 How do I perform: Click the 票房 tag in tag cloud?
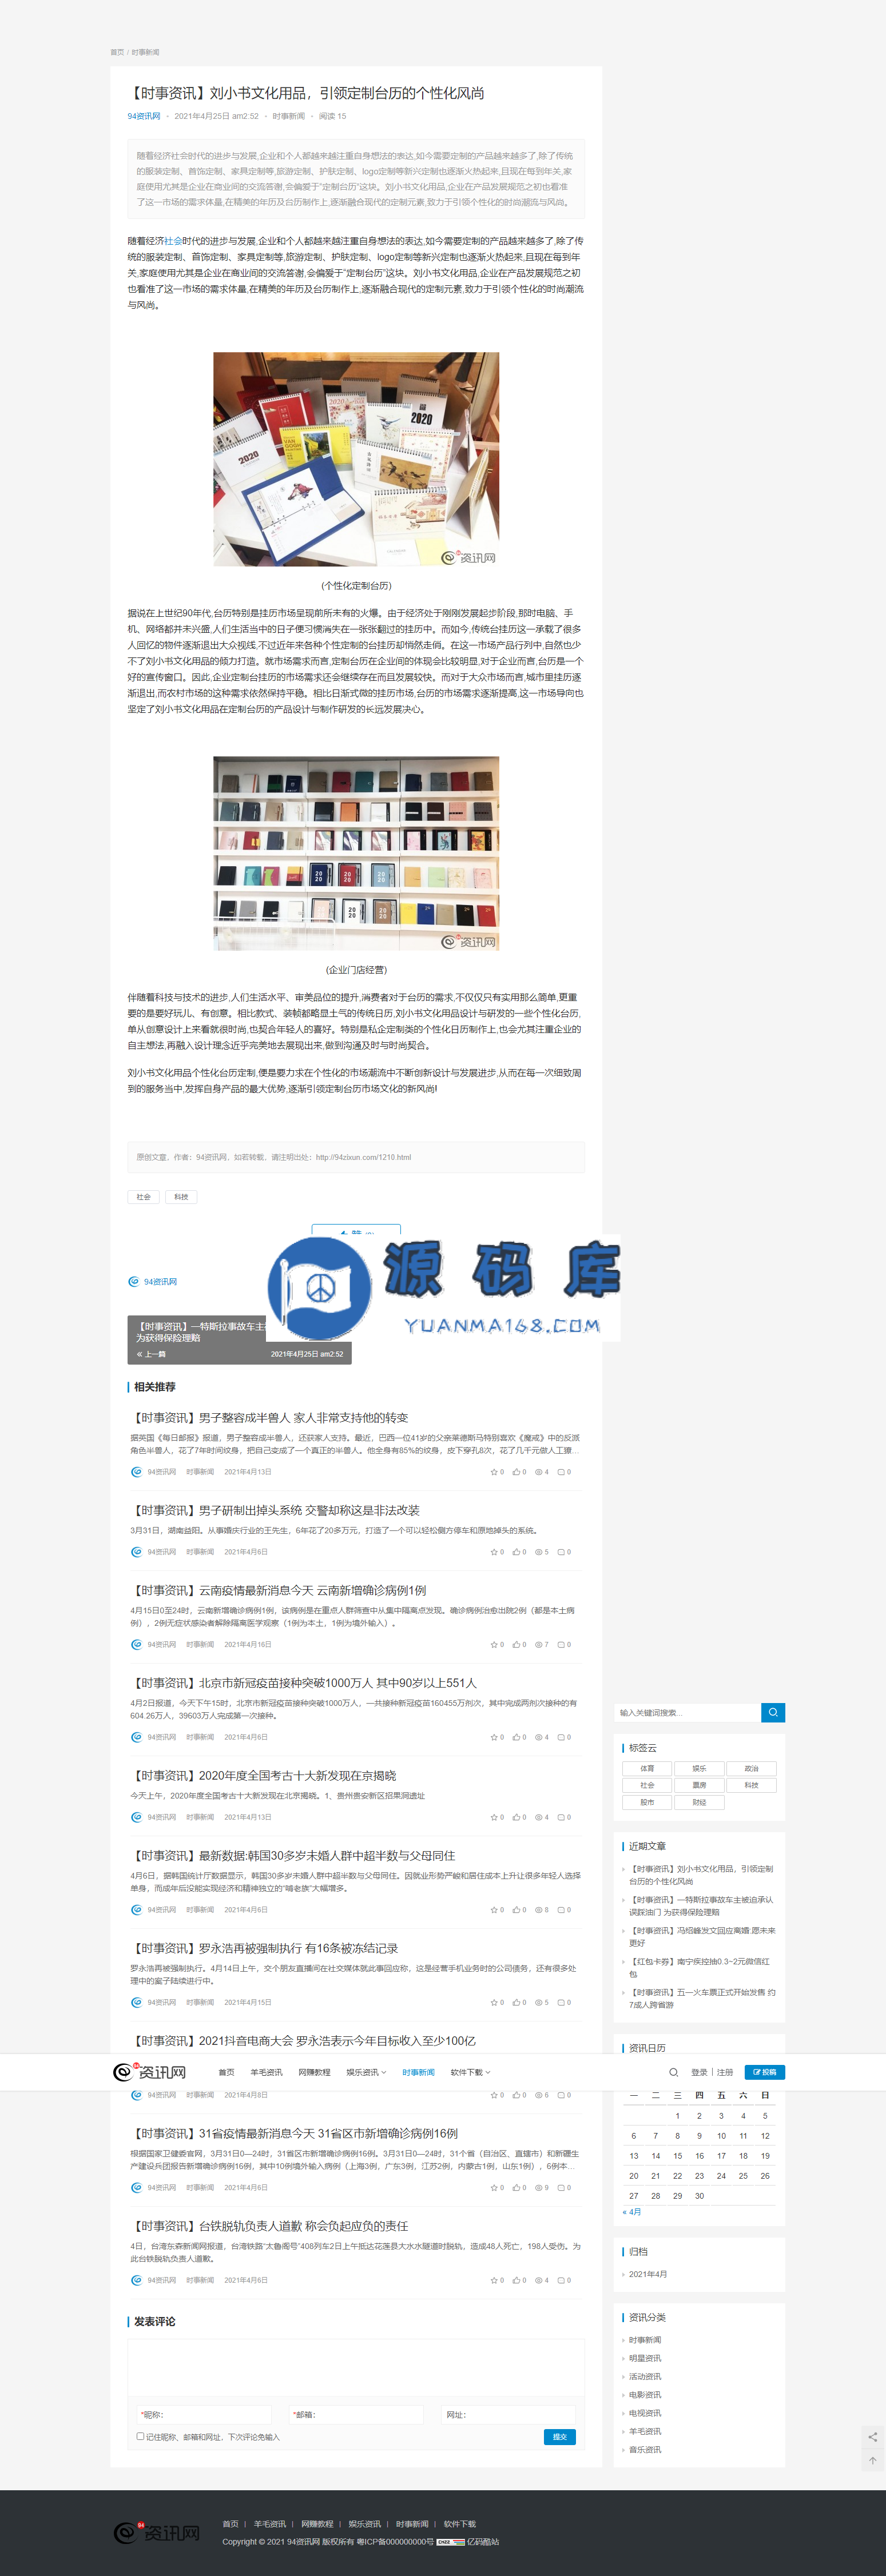tap(699, 1785)
